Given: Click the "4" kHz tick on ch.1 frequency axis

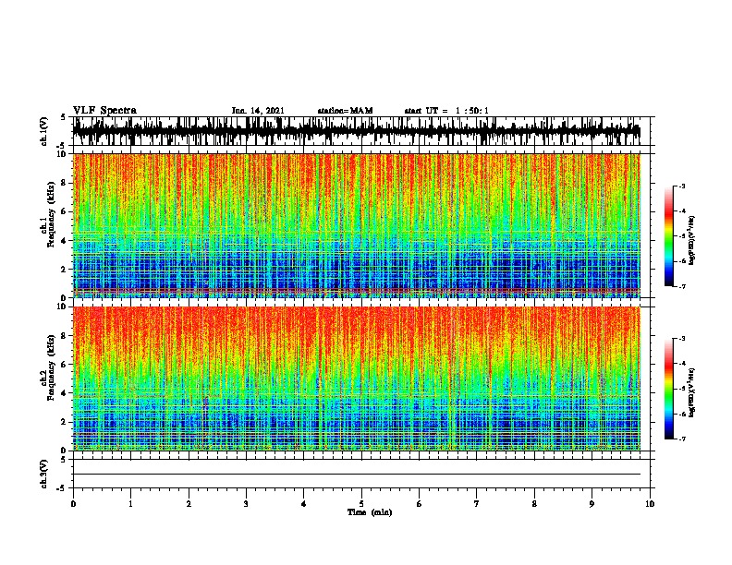Looking at the screenshot, I should point(65,241).
